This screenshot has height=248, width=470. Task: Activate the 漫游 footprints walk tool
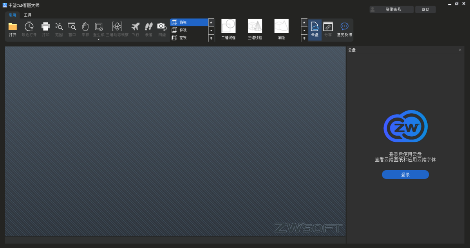[149, 30]
